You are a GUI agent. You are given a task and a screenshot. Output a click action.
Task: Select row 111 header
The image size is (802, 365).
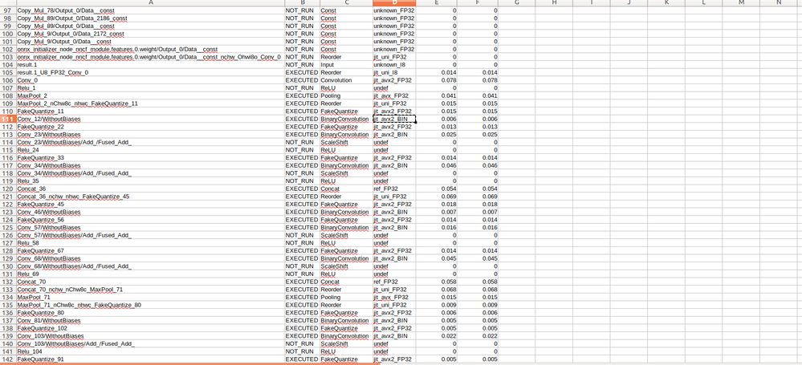(8, 119)
